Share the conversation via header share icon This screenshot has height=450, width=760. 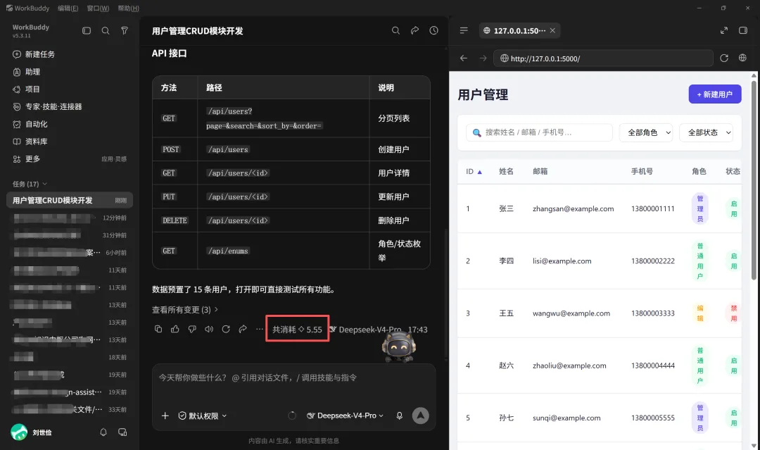click(415, 30)
